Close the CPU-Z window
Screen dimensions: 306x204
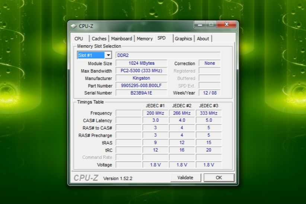point(227,25)
